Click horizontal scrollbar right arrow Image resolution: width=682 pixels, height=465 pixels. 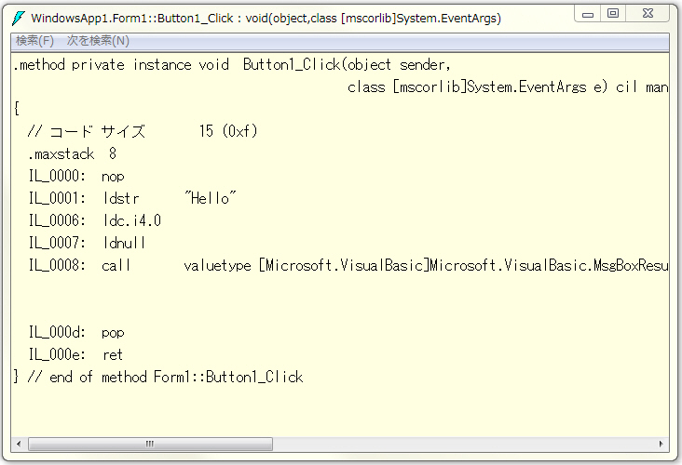[662, 444]
